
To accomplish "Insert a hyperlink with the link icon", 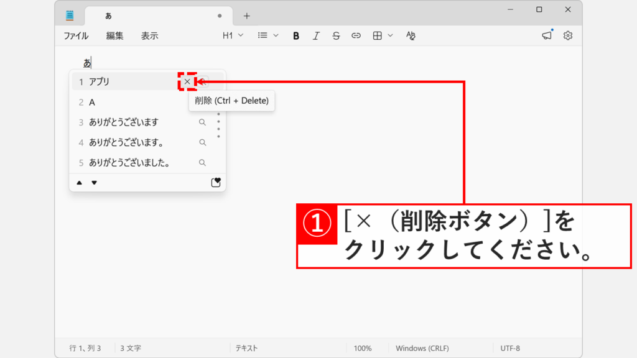I will tap(356, 35).
